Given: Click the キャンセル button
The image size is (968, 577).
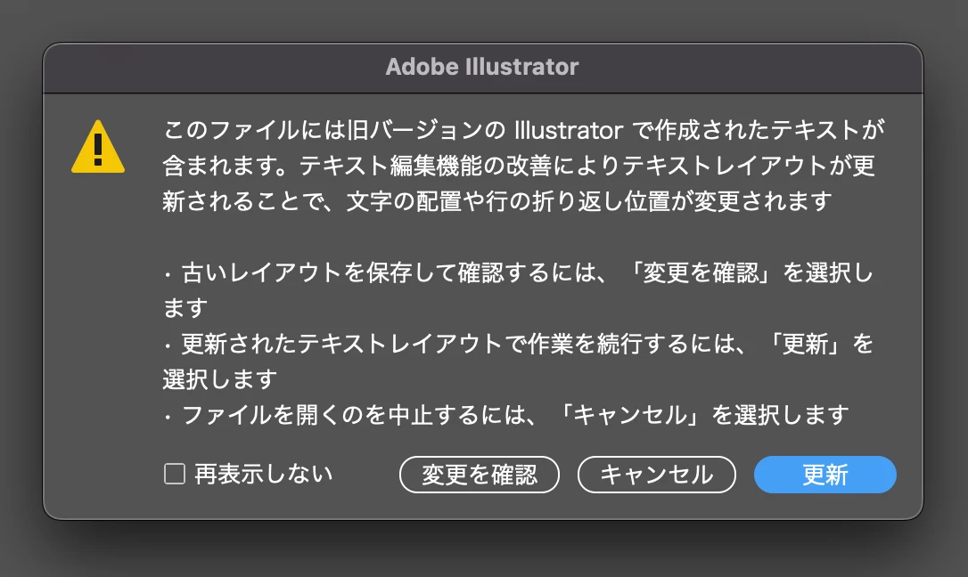Looking at the screenshot, I should click(657, 475).
